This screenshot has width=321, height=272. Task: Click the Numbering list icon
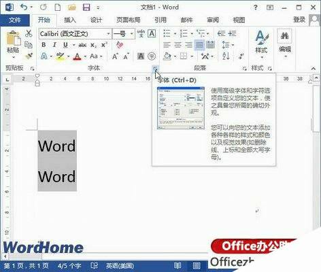click(184, 33)
